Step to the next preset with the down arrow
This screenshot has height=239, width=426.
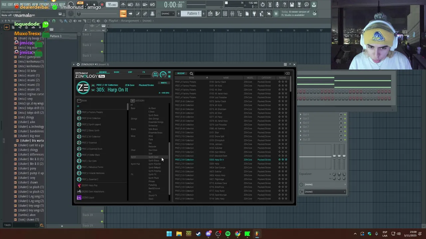pos(93,90)
